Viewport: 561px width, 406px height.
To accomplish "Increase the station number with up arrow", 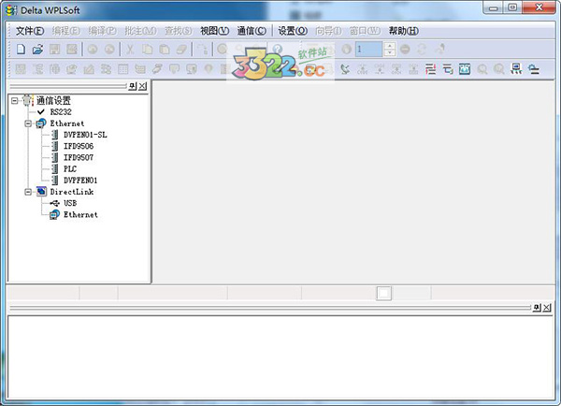I will tap(390, 46).
